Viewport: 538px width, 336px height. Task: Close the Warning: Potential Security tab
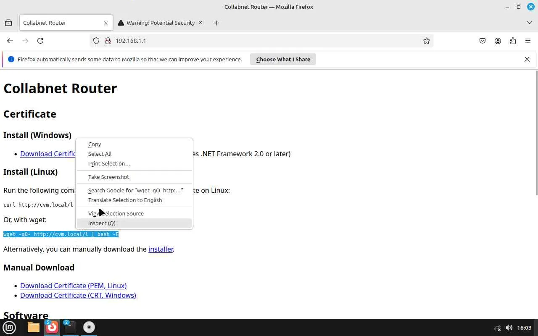pos(200,23)
